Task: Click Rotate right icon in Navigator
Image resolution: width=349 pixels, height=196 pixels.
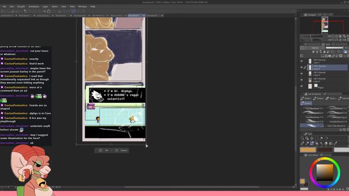Action: click(336, 40)
